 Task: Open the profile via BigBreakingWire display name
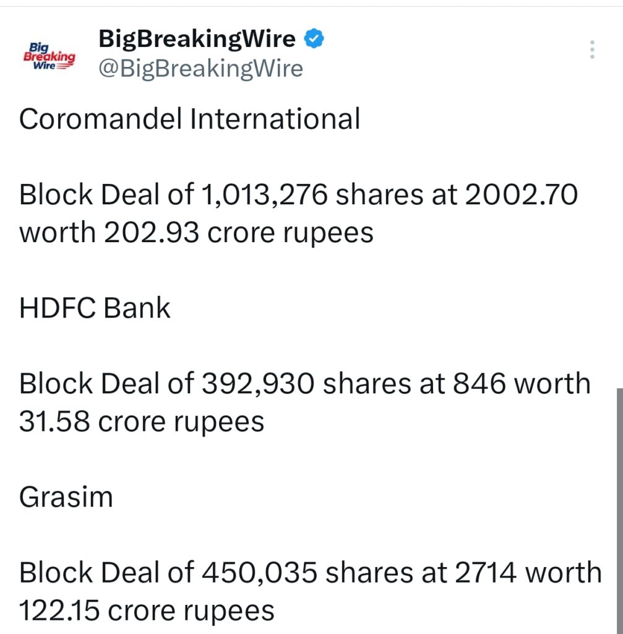click(x=197, y=38)
